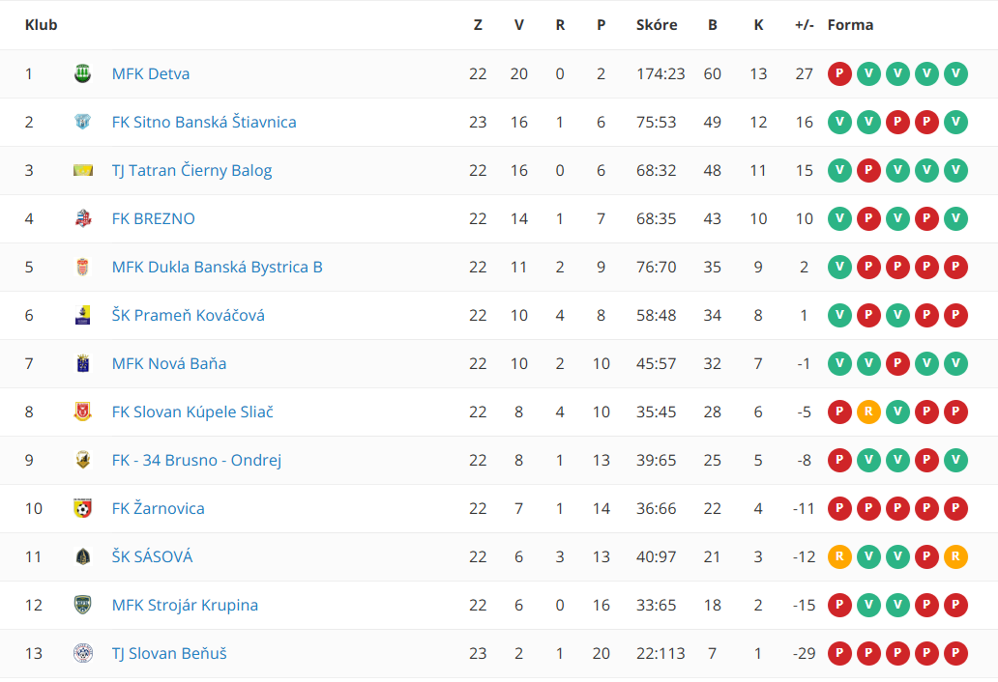Open the MFK Detva club link

click(x=151, y=73)
